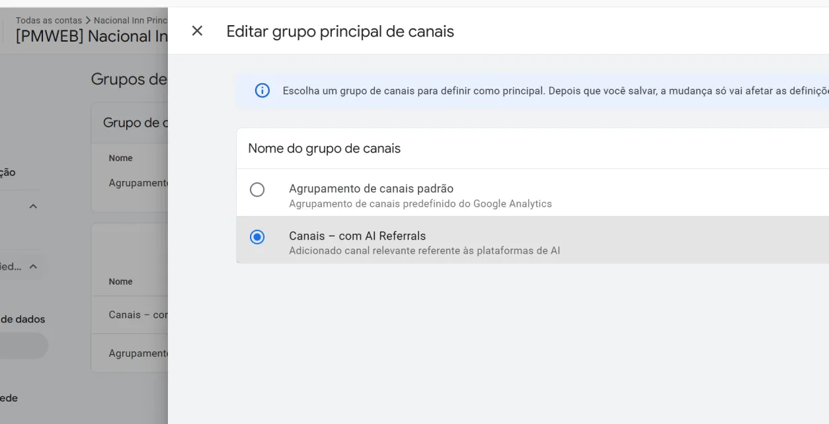829x424 pixels.
Task: Open the 'ede' item in the left sidebar
Action: [9, 398]
